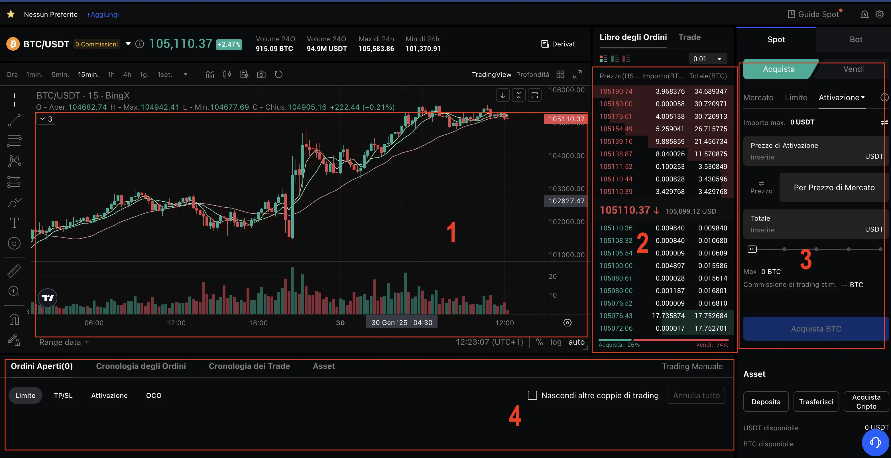
Task: Switch to Cronologia degli Ordini tab
Action: pyautogui.click(x=141, y=366)
